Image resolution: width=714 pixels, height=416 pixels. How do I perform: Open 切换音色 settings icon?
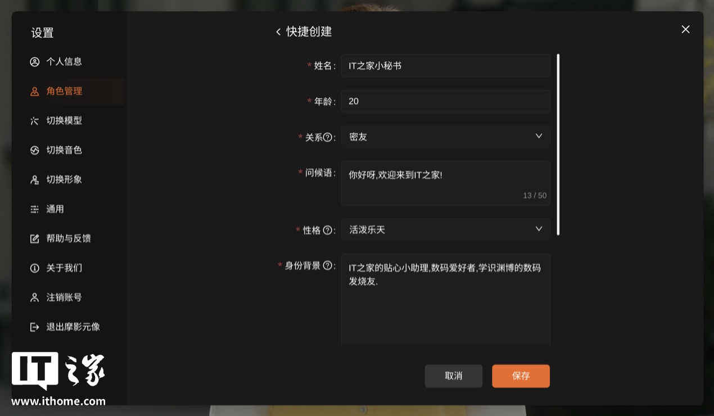(35, 150)
